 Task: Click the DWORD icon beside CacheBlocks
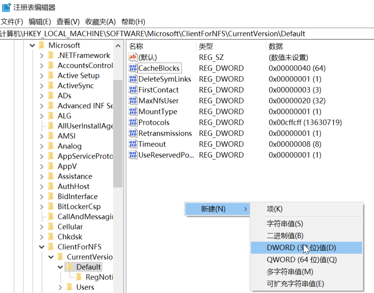[133, 68]
